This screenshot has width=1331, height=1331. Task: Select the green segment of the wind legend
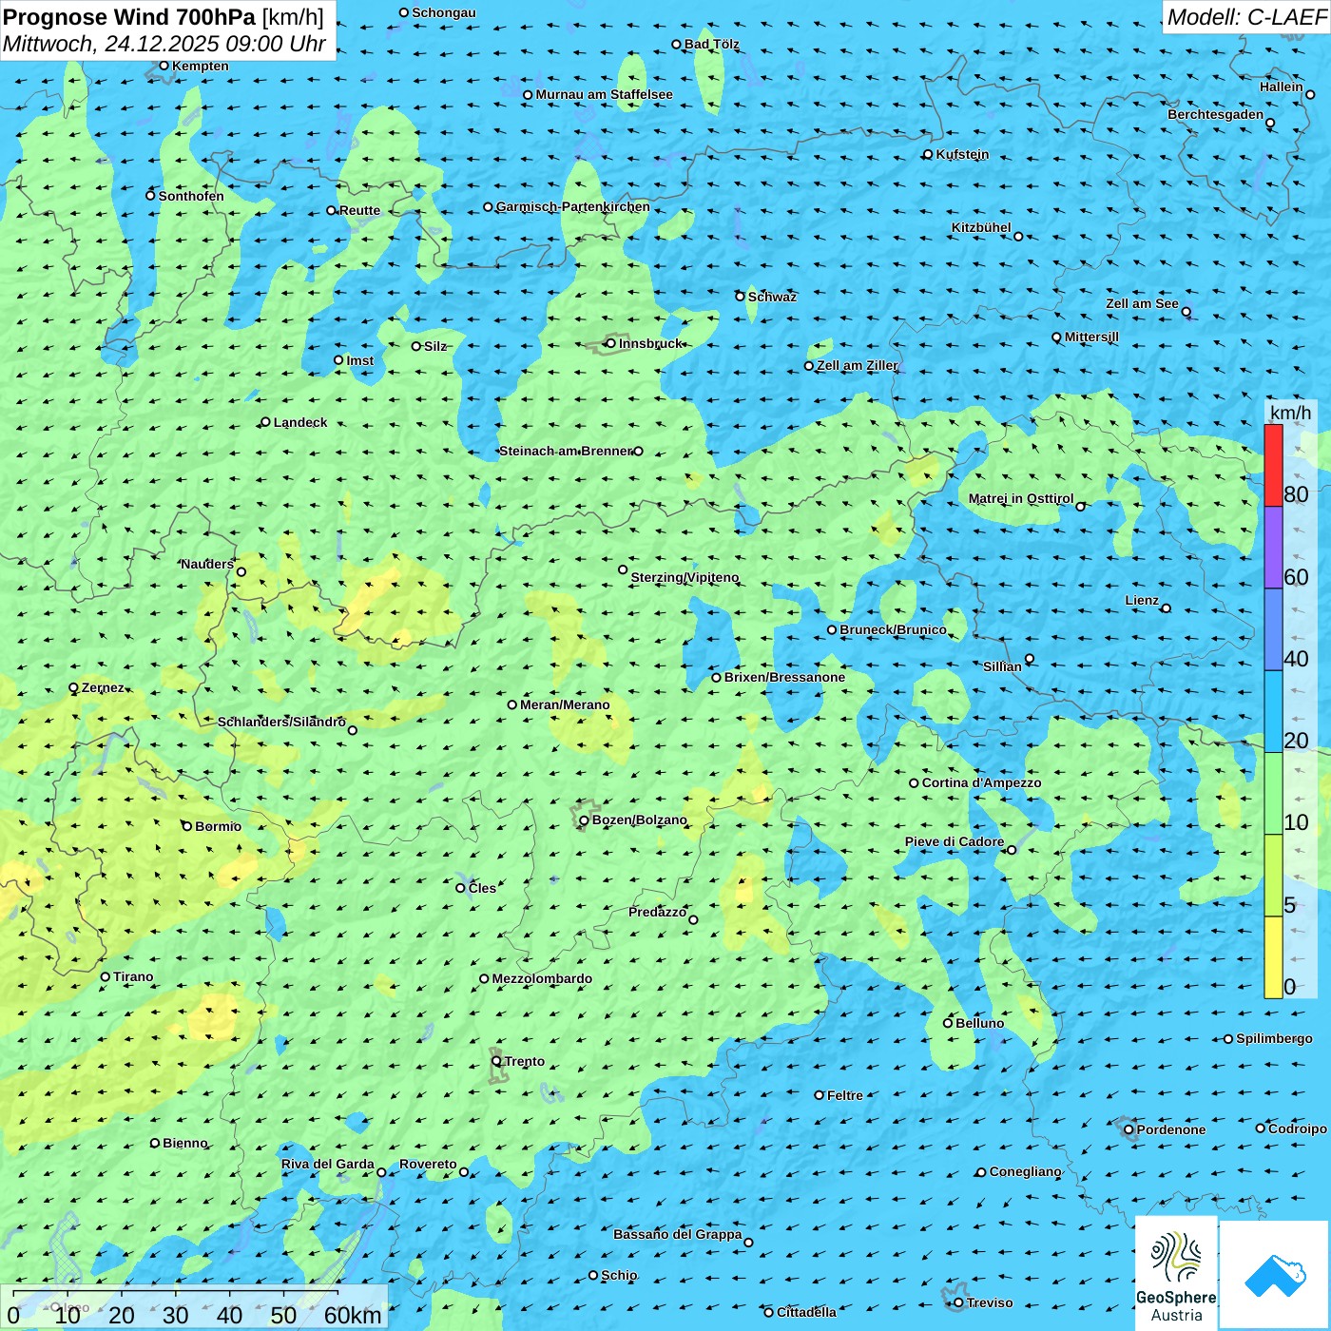[x=1273, y=794]
